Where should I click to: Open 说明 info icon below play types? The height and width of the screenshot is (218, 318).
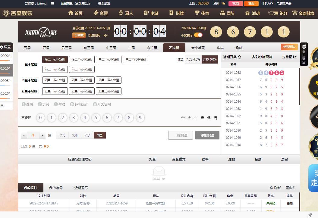click(24, 104)
